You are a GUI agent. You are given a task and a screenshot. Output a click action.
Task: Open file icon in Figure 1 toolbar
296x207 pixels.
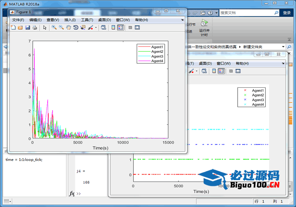(x=20, y=28)
